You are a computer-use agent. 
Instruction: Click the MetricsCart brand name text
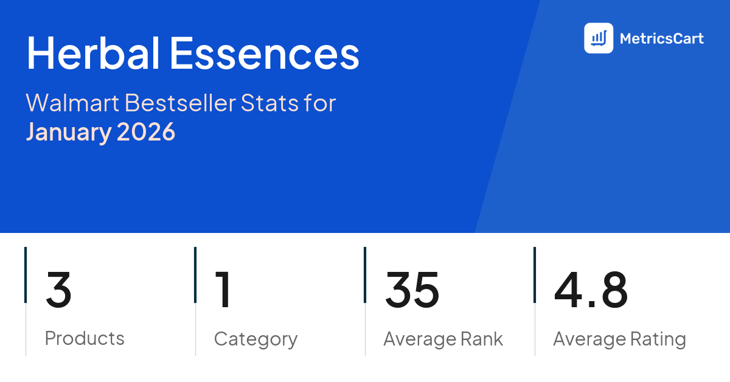[661, 39]
